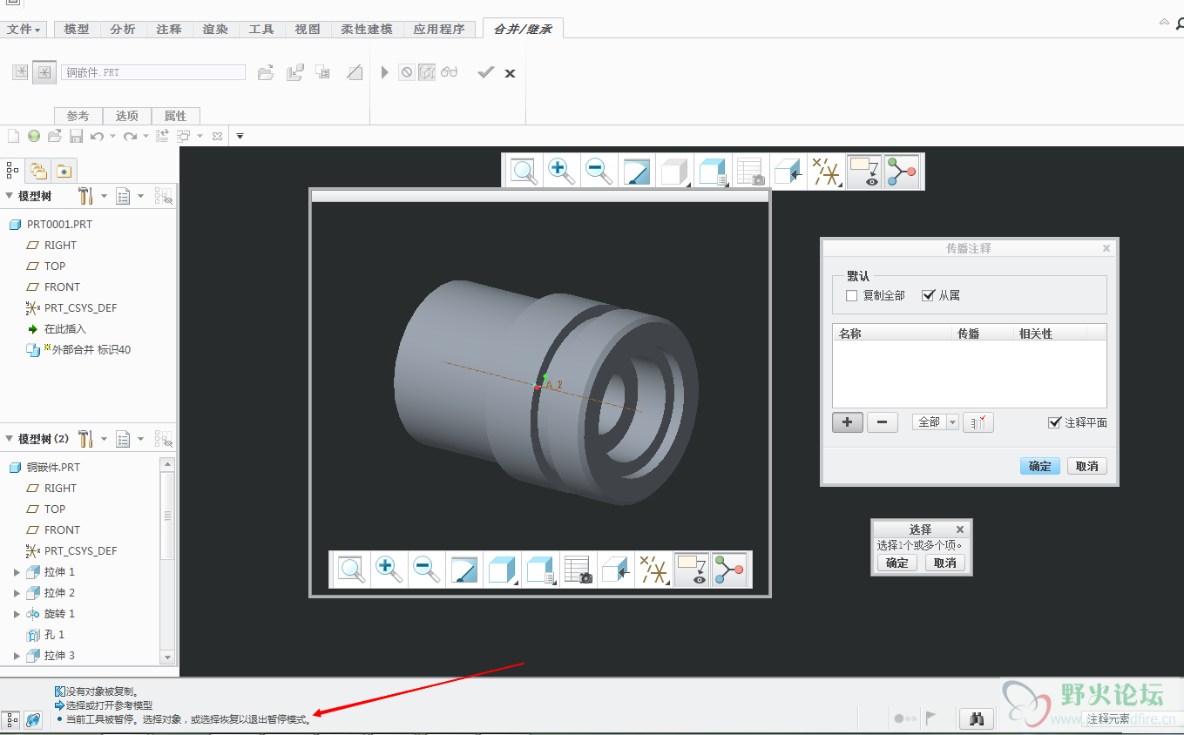Click the Save icon in quick access toolbar

point(76,136)
